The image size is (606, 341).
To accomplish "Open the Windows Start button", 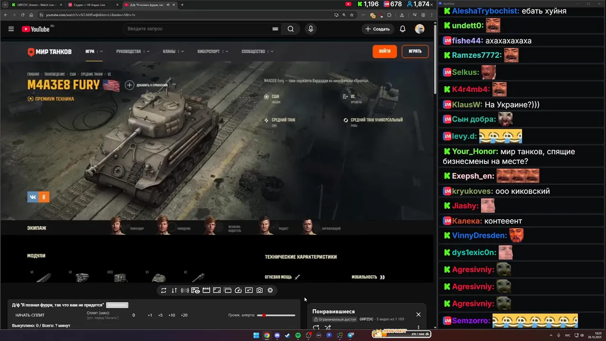I will click(256, 335).
